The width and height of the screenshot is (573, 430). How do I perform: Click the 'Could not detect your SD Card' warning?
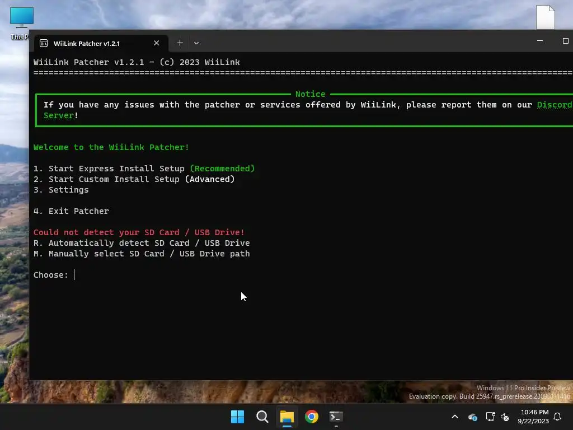pos(139,232)
